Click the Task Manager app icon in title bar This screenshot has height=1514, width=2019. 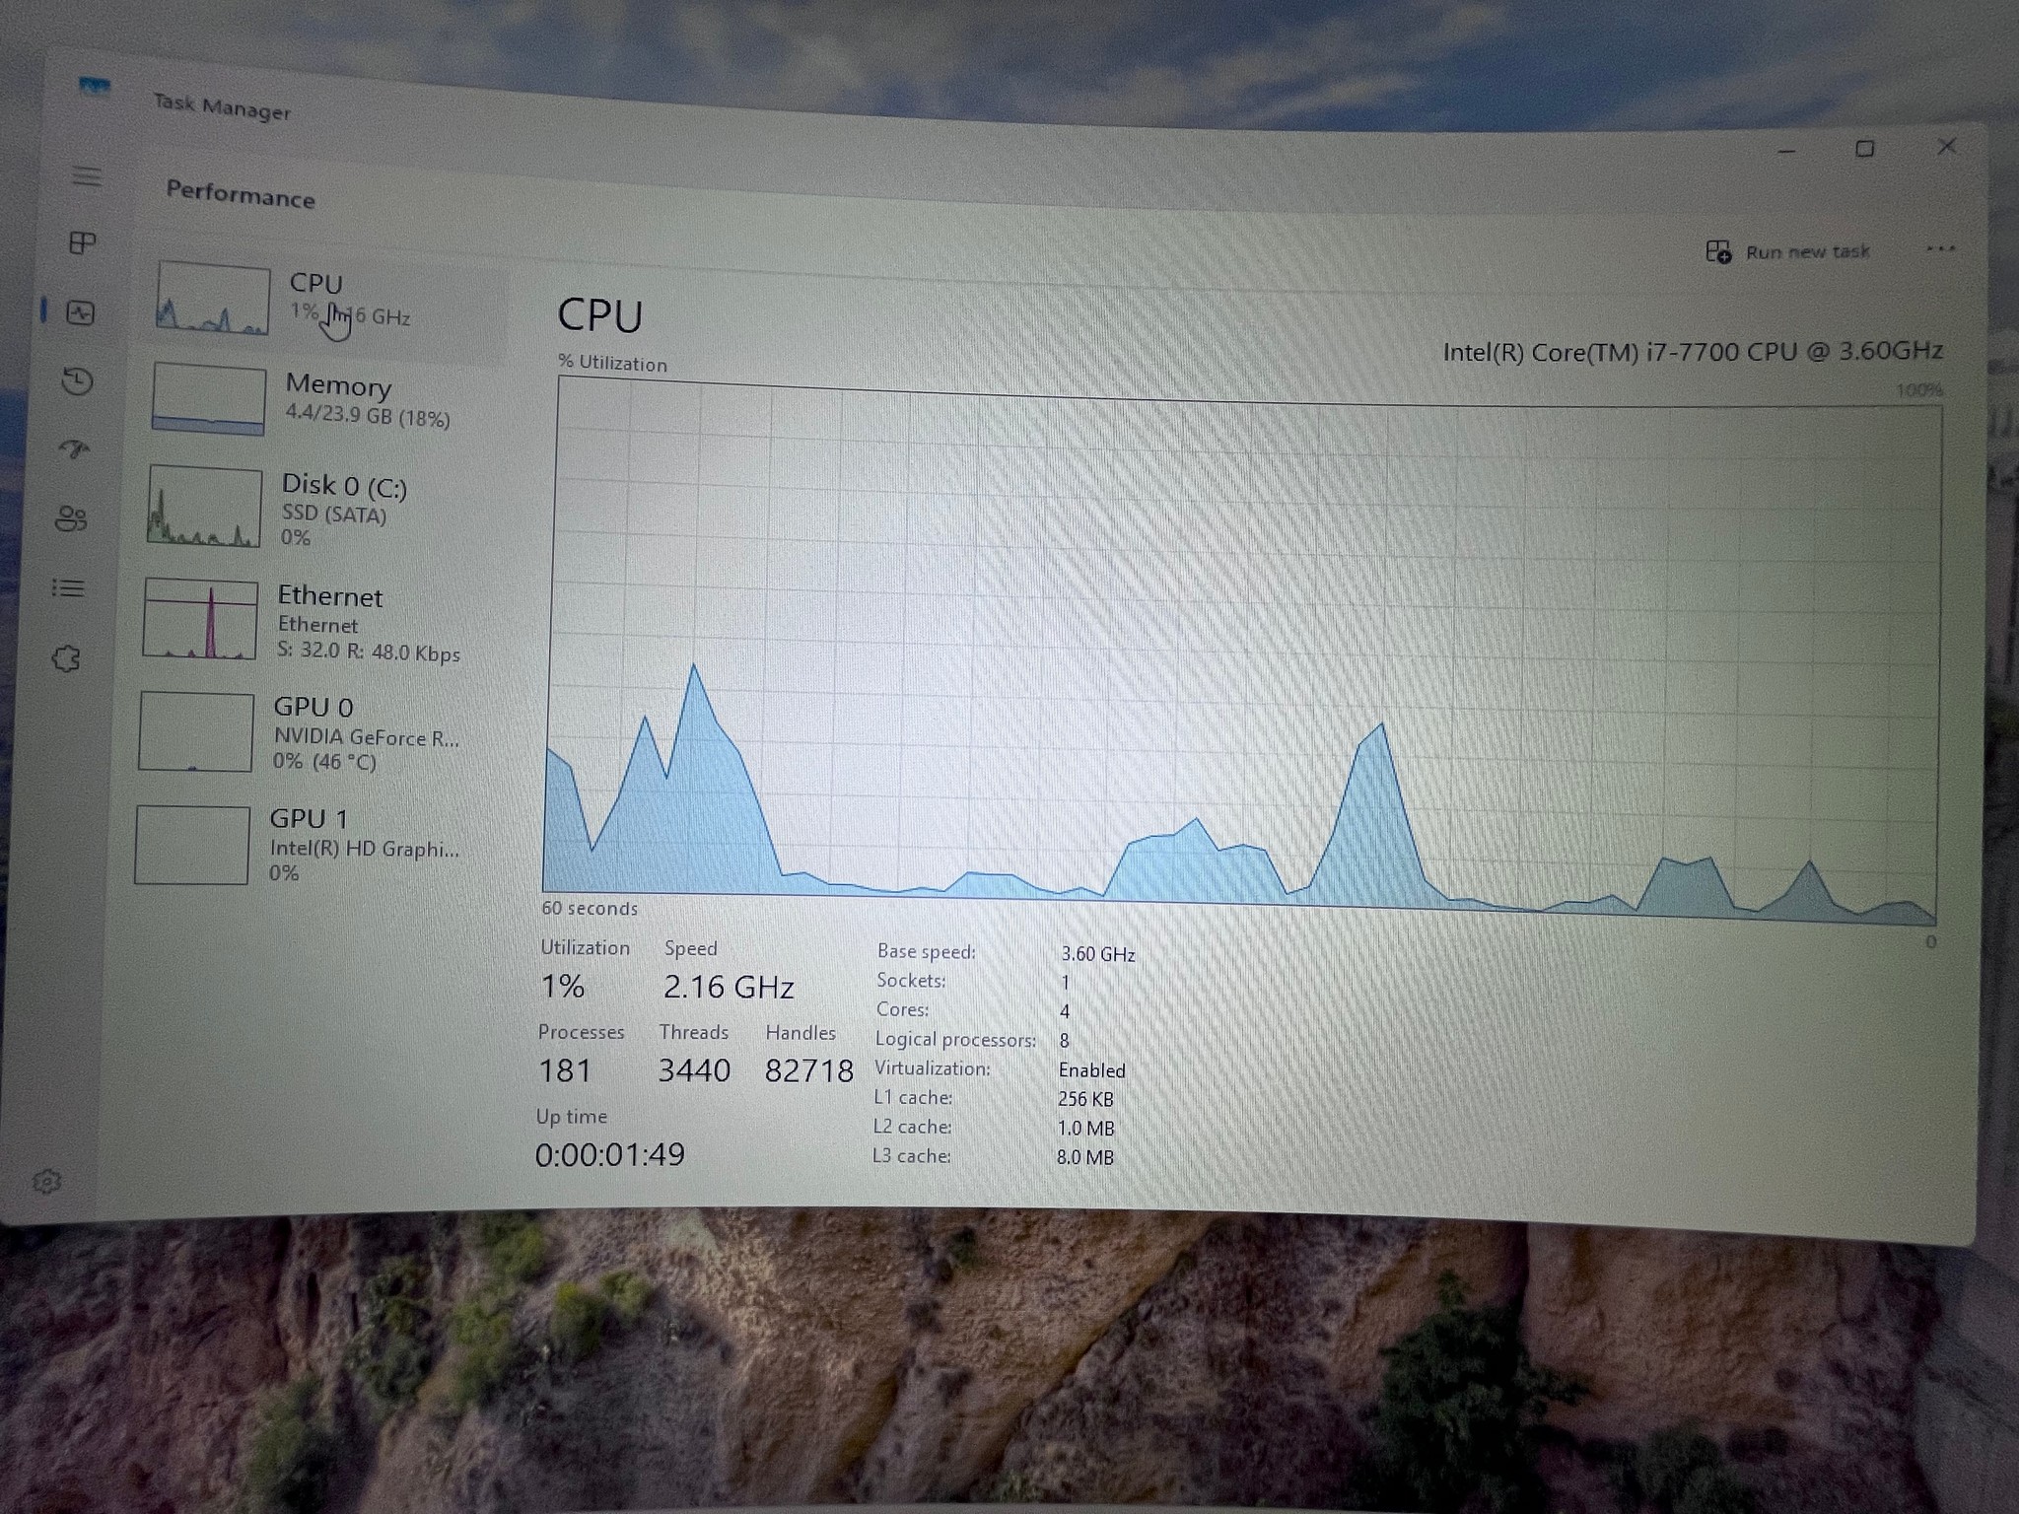pos(94,87)
